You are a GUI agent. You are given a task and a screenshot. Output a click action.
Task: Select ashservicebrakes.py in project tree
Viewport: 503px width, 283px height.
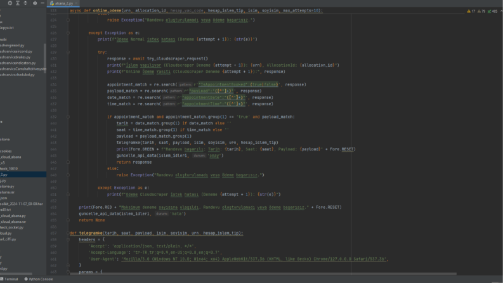(15, 57)
